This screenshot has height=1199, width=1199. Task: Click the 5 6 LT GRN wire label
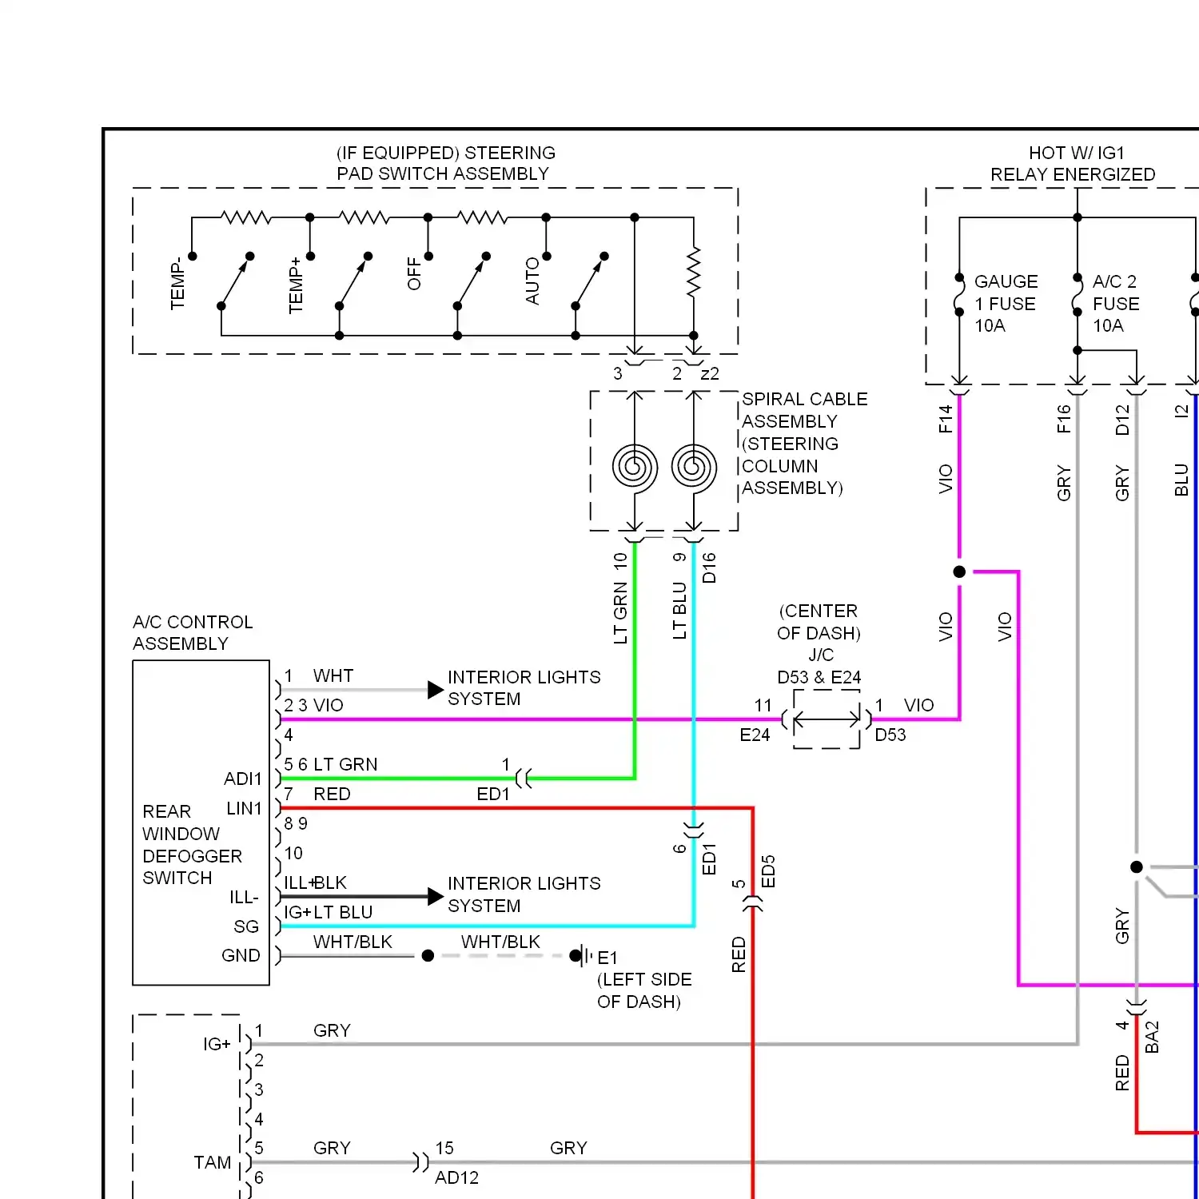tap(331, 764)
